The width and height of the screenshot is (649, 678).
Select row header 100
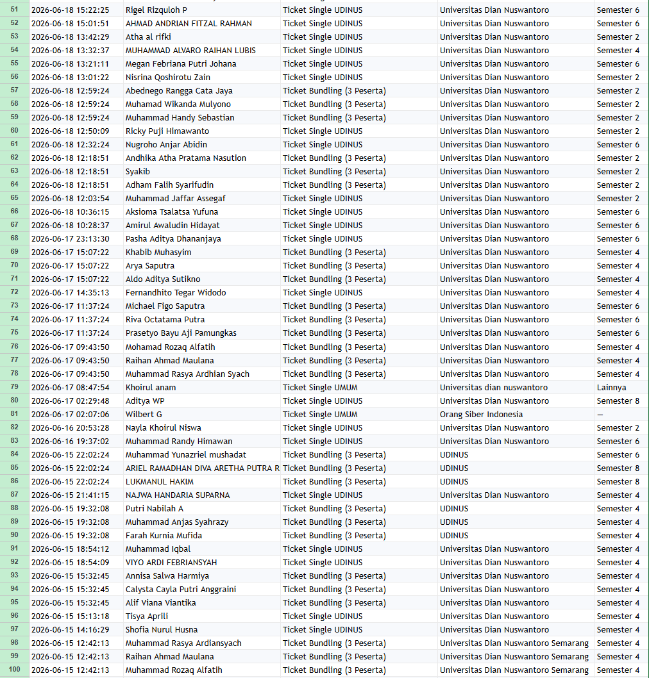pos(14,670)
